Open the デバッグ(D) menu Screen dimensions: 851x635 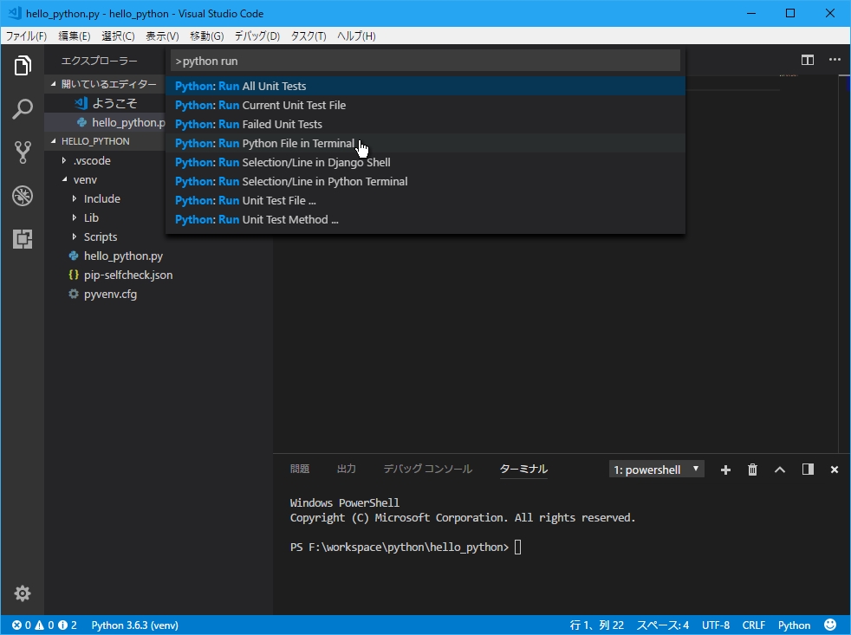point(257,36)
